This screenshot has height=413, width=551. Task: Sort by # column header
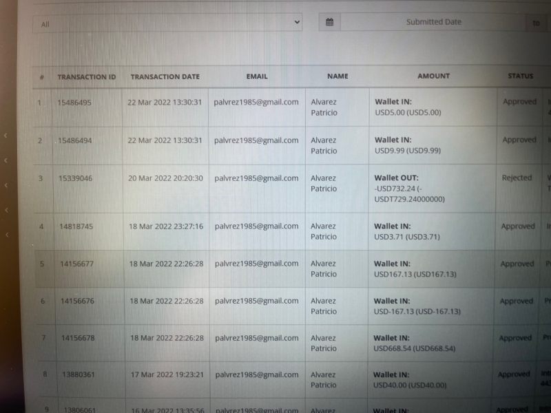[x=42, y=77]
